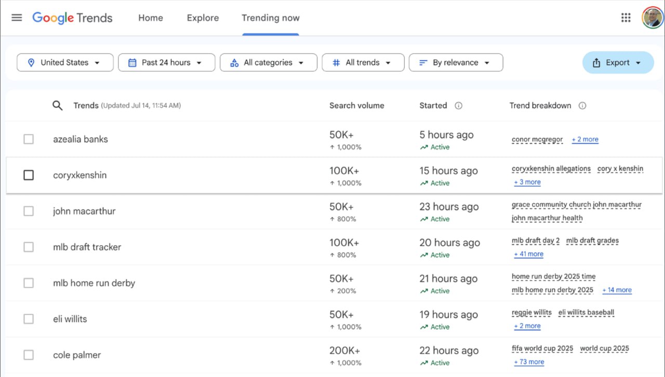Click the 200K+ volume for cole palmer
This screenshot has height=377, width=665.
pyautogui.click(x=344, y=351)
